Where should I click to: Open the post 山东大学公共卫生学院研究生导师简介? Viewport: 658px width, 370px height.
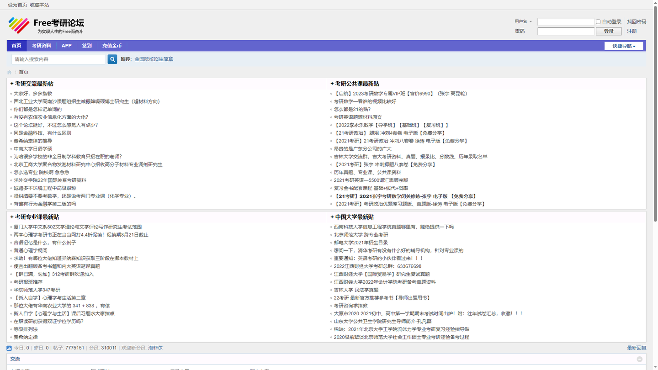pos(382,322)
